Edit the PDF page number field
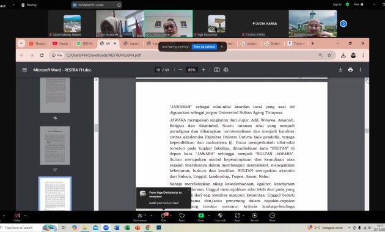This screenshot has width=385, height=232. [158, 70]
